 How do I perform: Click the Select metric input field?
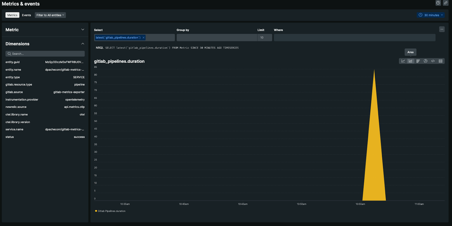(x=134, y=37)
